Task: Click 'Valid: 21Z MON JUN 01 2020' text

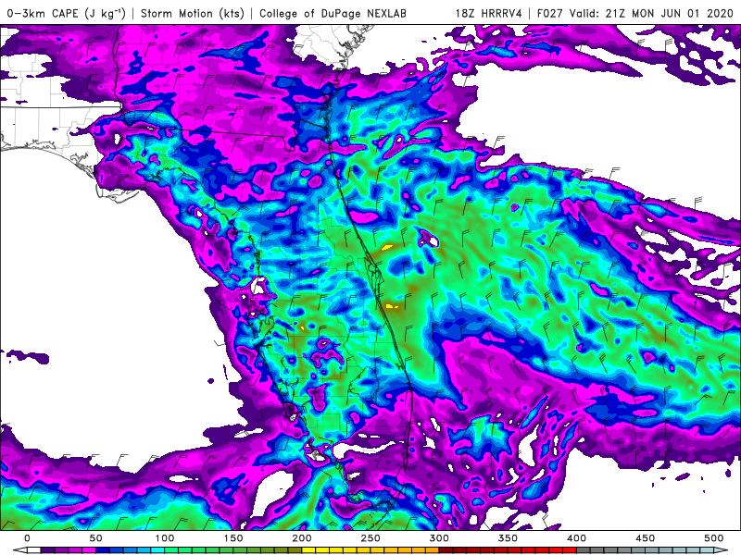Action: (x=654, y=13)
